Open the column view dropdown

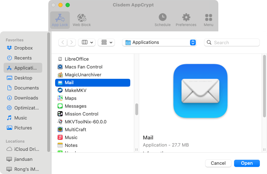point(87,42)
